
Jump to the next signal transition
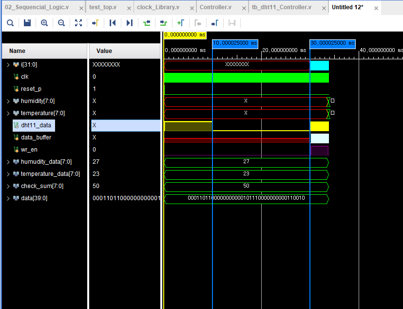[x=163, y=23]
